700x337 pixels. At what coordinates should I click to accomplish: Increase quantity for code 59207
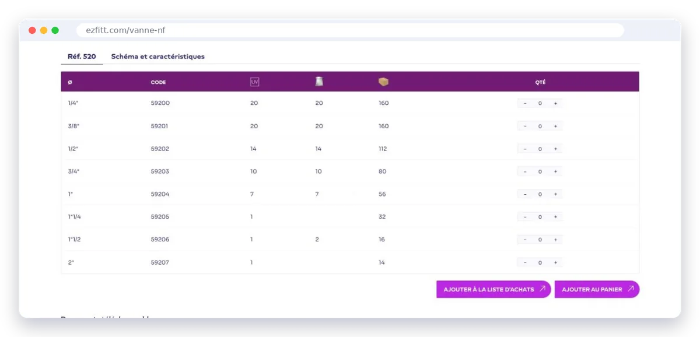[x=555, y=262]
